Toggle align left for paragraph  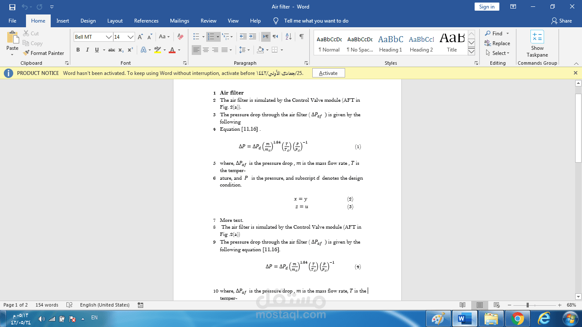[196, 50]
